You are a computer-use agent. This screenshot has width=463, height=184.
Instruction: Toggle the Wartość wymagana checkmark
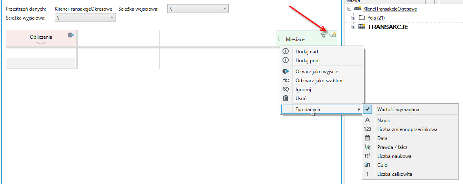tap(367, 109)
